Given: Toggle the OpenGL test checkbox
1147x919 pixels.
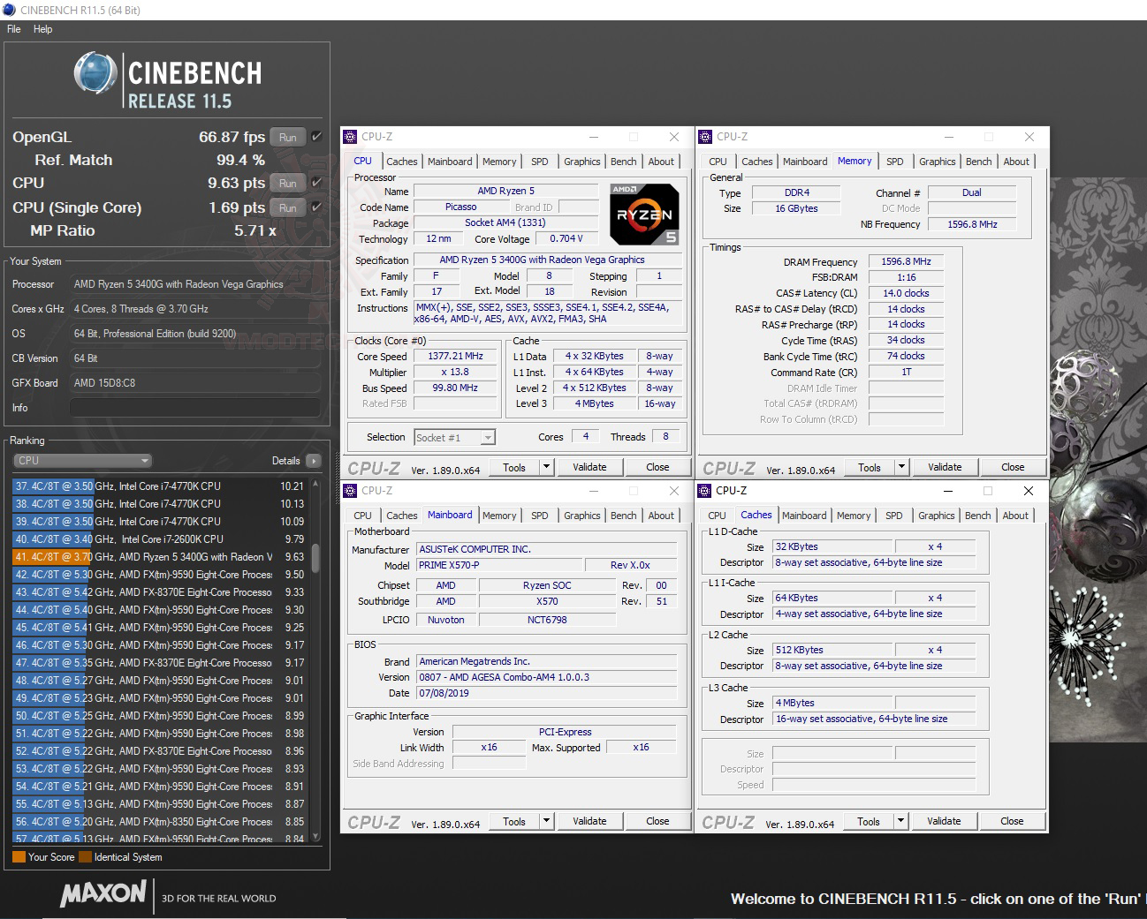Looking at the screenshot, I should pos(317,137).
